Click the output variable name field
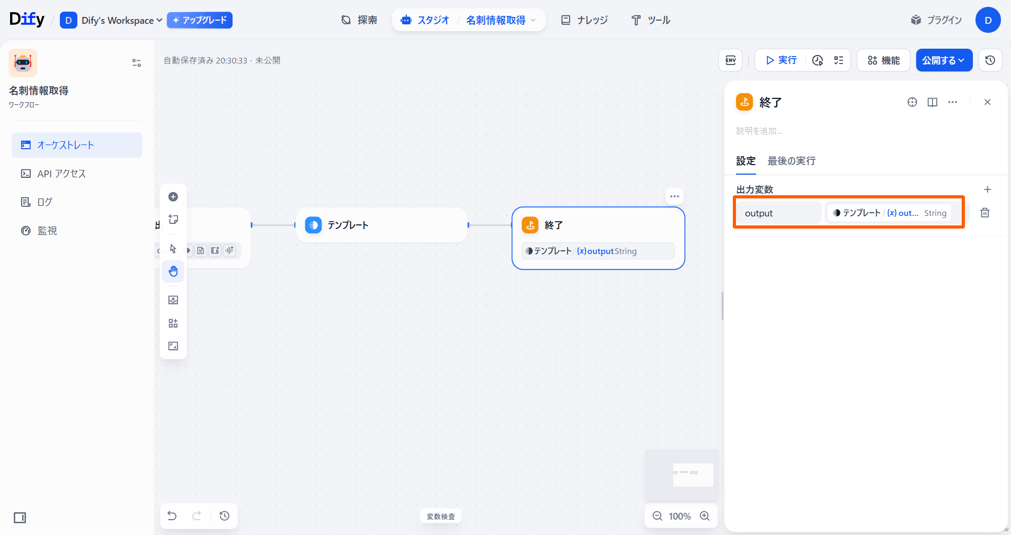The image size is (1011, 535). (779, 213)
